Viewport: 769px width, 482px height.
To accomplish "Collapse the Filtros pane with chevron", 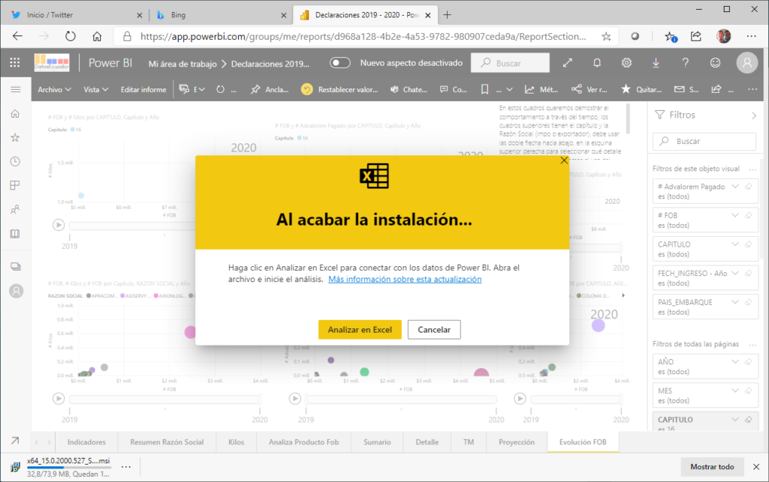I will [754, 115].
